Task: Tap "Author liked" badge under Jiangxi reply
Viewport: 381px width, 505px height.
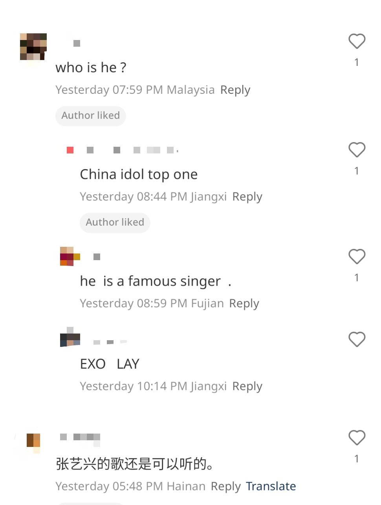Action: [115, 222]
